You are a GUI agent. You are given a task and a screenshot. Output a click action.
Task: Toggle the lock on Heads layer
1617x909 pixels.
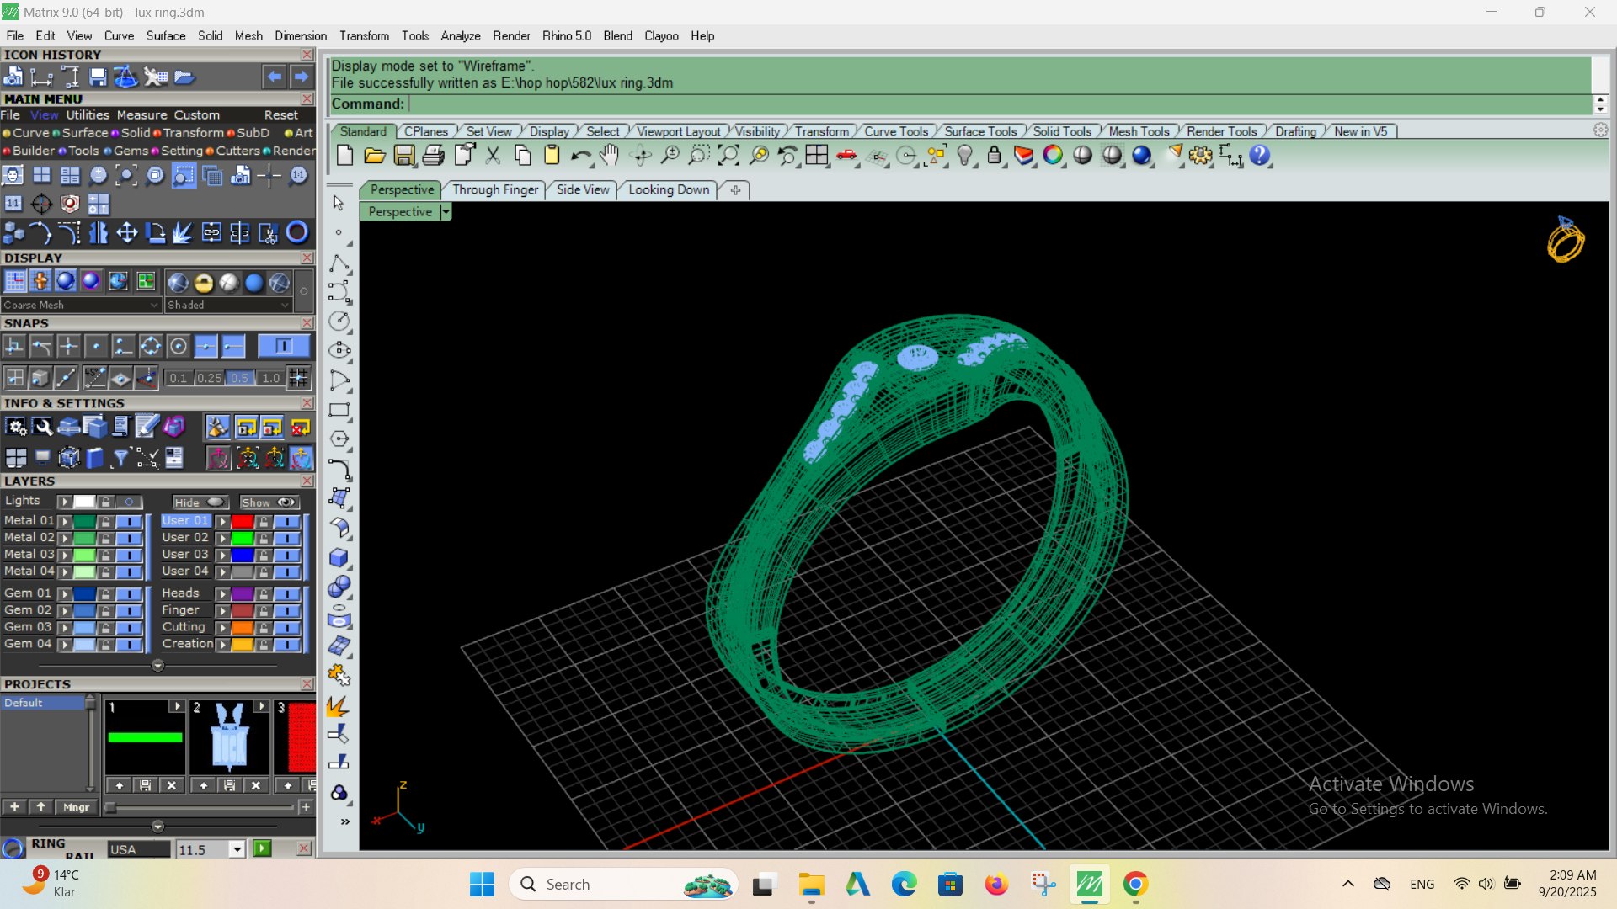[x=264, y=594]
